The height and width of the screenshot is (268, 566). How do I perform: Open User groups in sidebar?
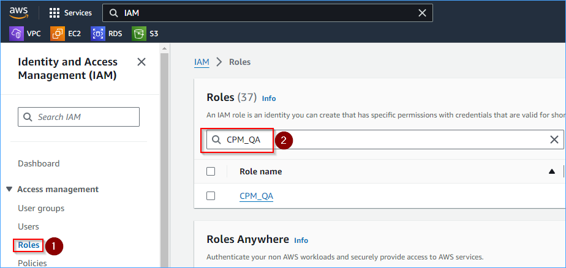coord(41,208)
